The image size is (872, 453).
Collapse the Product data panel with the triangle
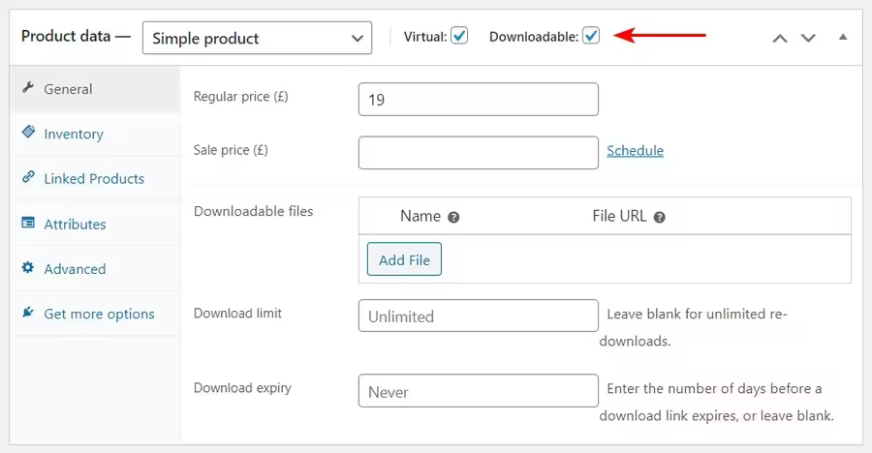click(843, 37)
